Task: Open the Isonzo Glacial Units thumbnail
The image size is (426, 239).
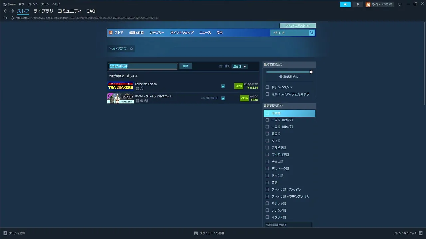Action: click(x=120, y=98)
